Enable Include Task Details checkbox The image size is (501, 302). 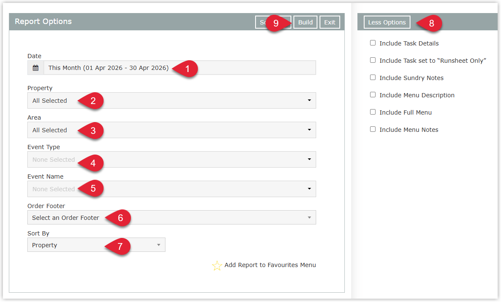click(x=373, y=43)
